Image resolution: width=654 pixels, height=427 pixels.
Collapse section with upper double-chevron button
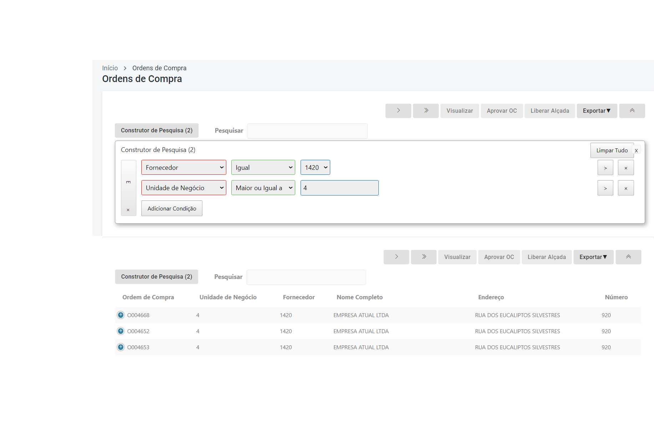tap(632, 111)
